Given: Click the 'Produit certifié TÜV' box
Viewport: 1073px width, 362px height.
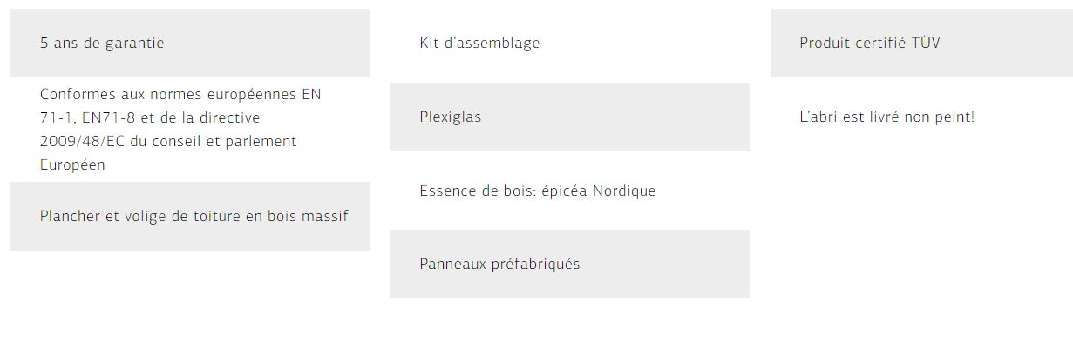Looking at the screenshot, I should point(921,43).
